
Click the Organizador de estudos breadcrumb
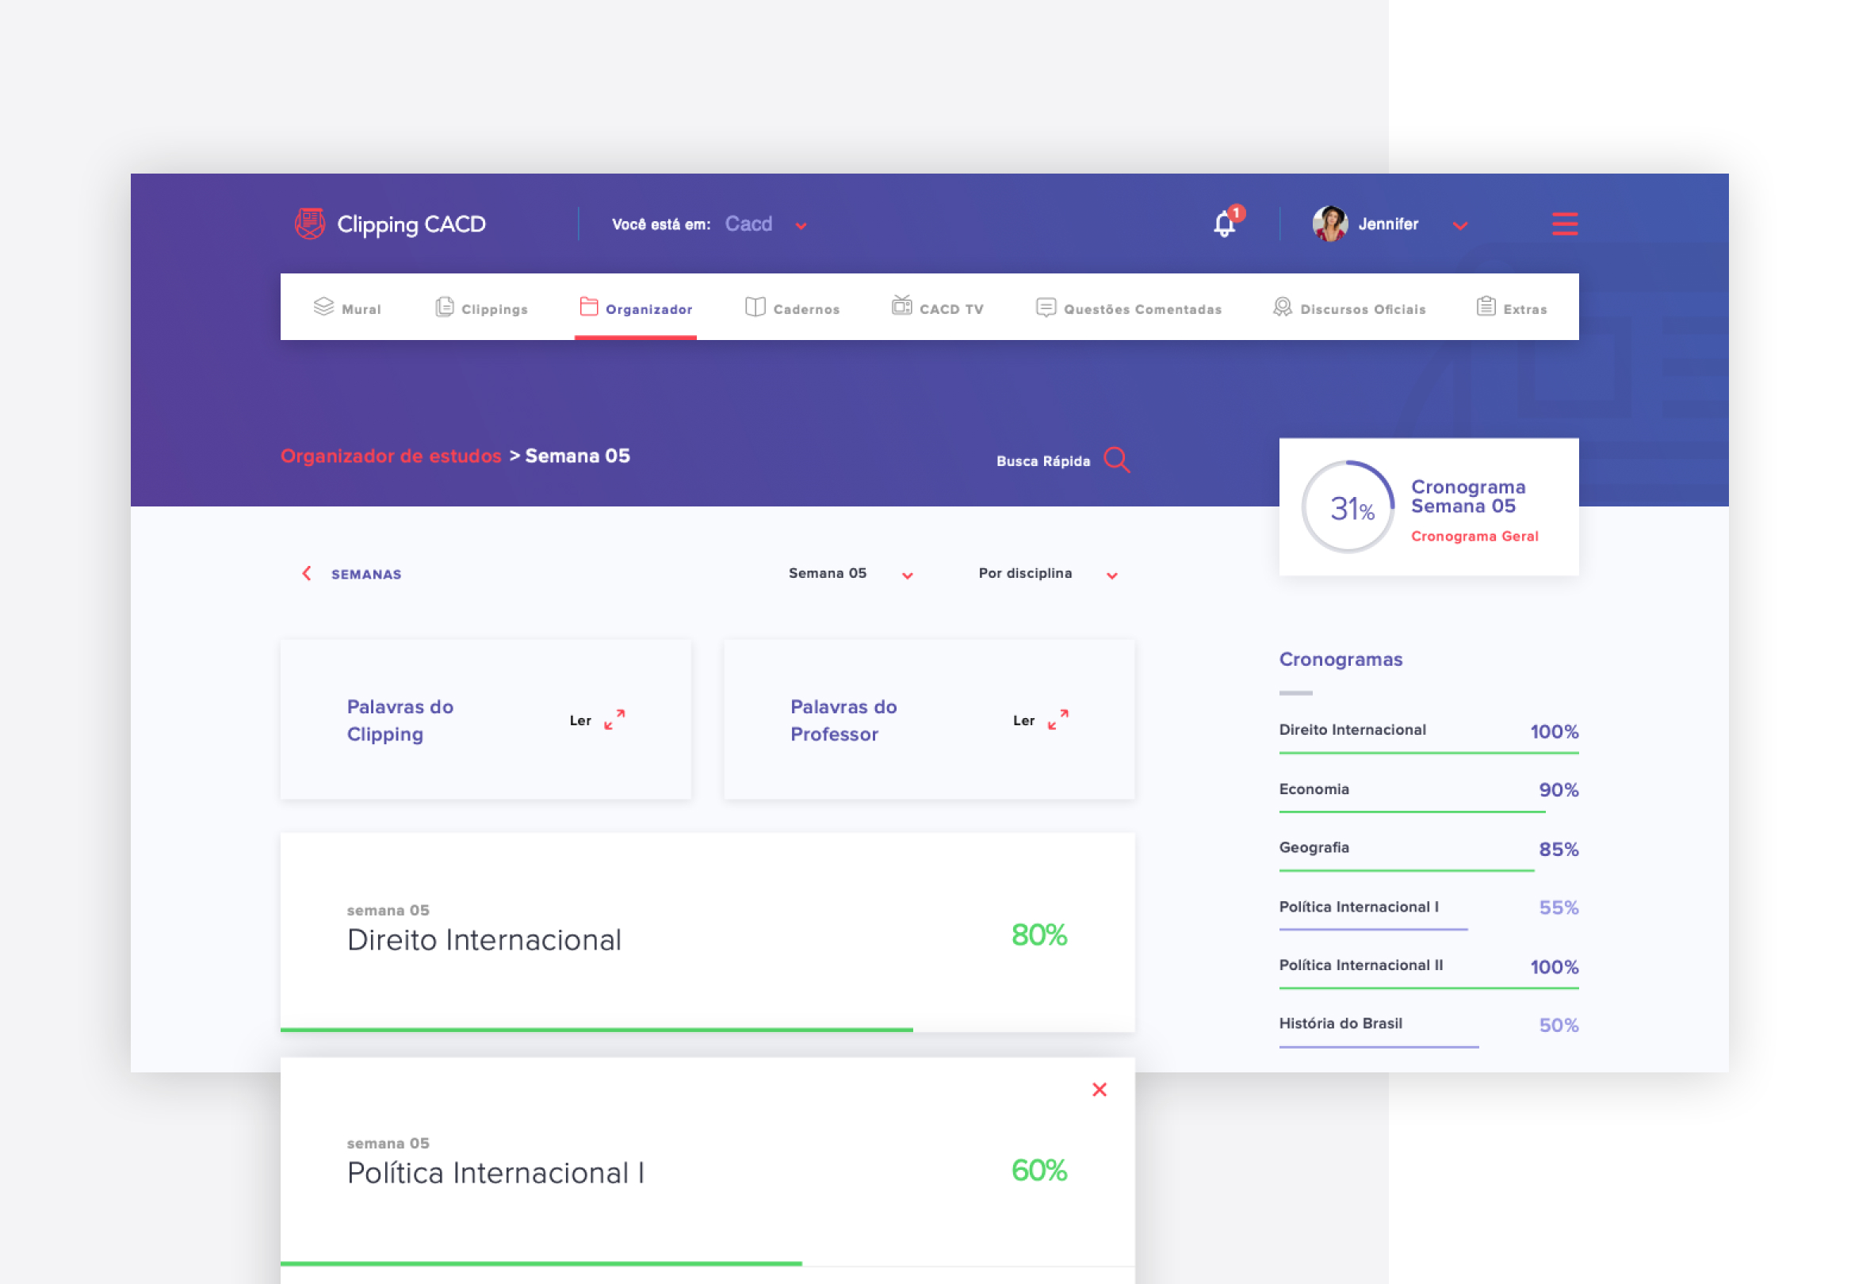tap(391, 457)
